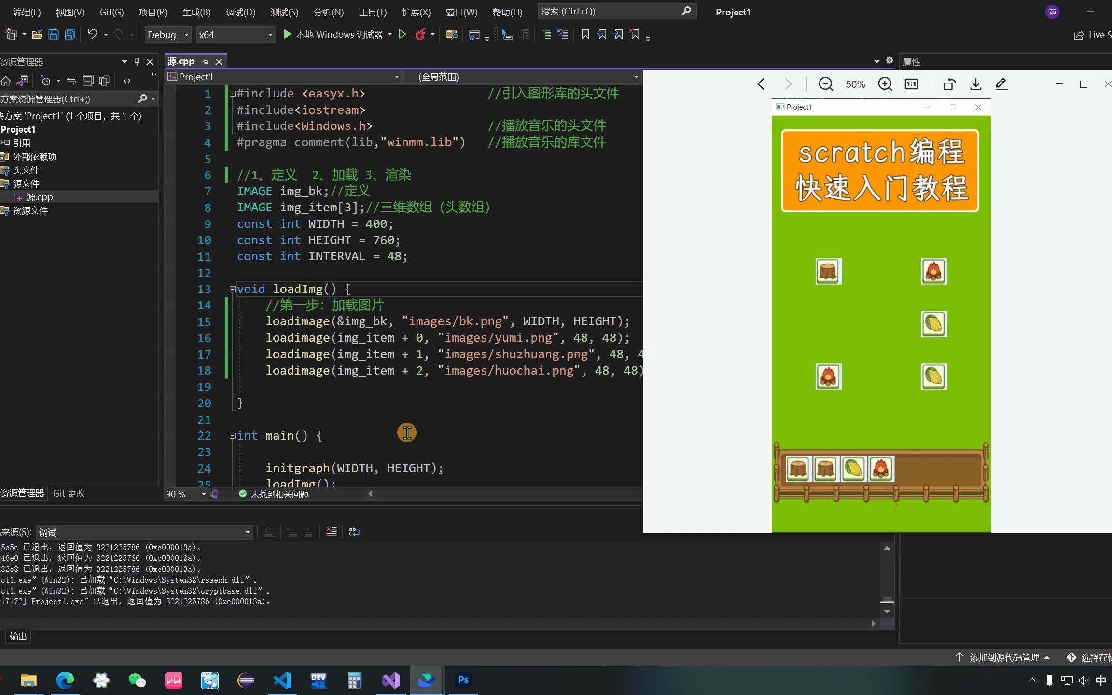Viewport: 1112px width, 695px height.
Task: Click Show All Files icon in Solution Explorer
Action: [x=104, y=81]
